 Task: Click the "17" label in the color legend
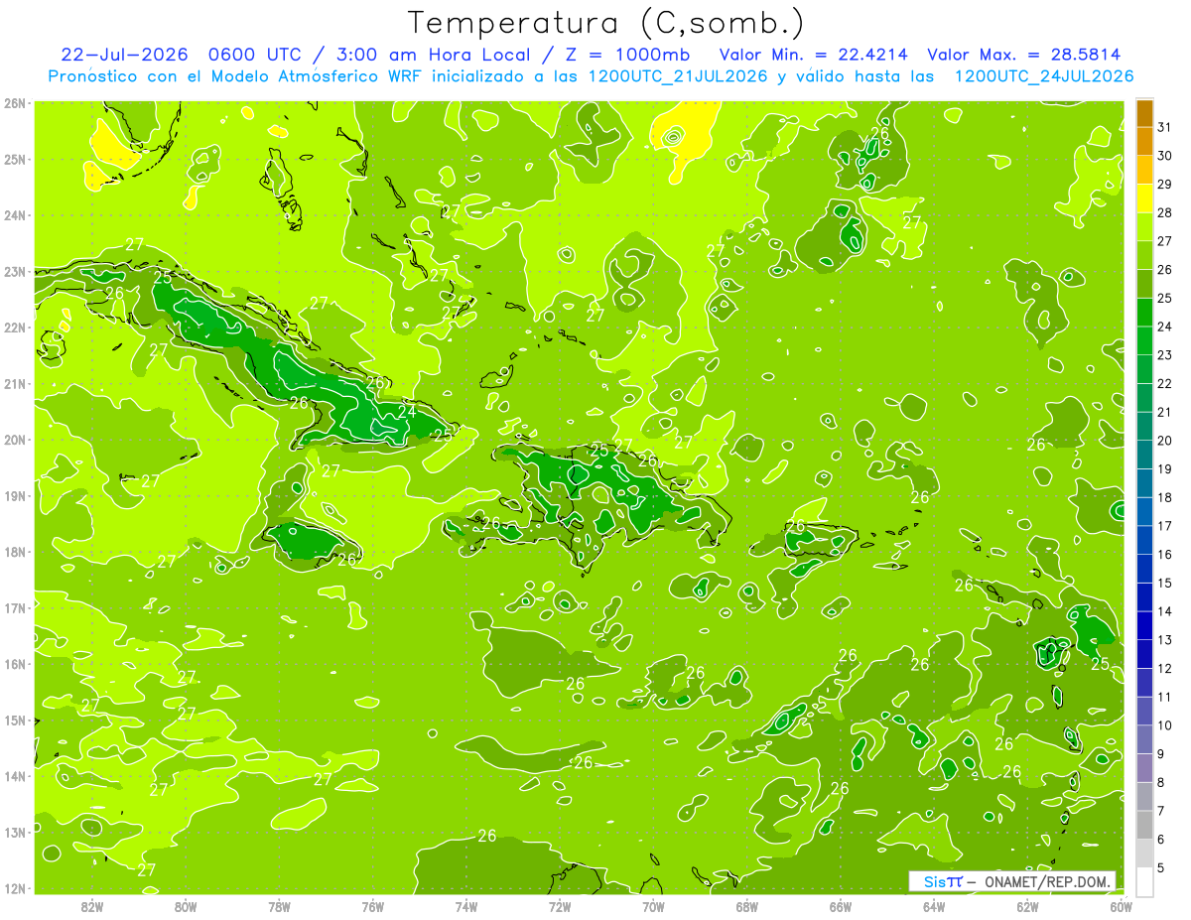(x=1165, y=525)
